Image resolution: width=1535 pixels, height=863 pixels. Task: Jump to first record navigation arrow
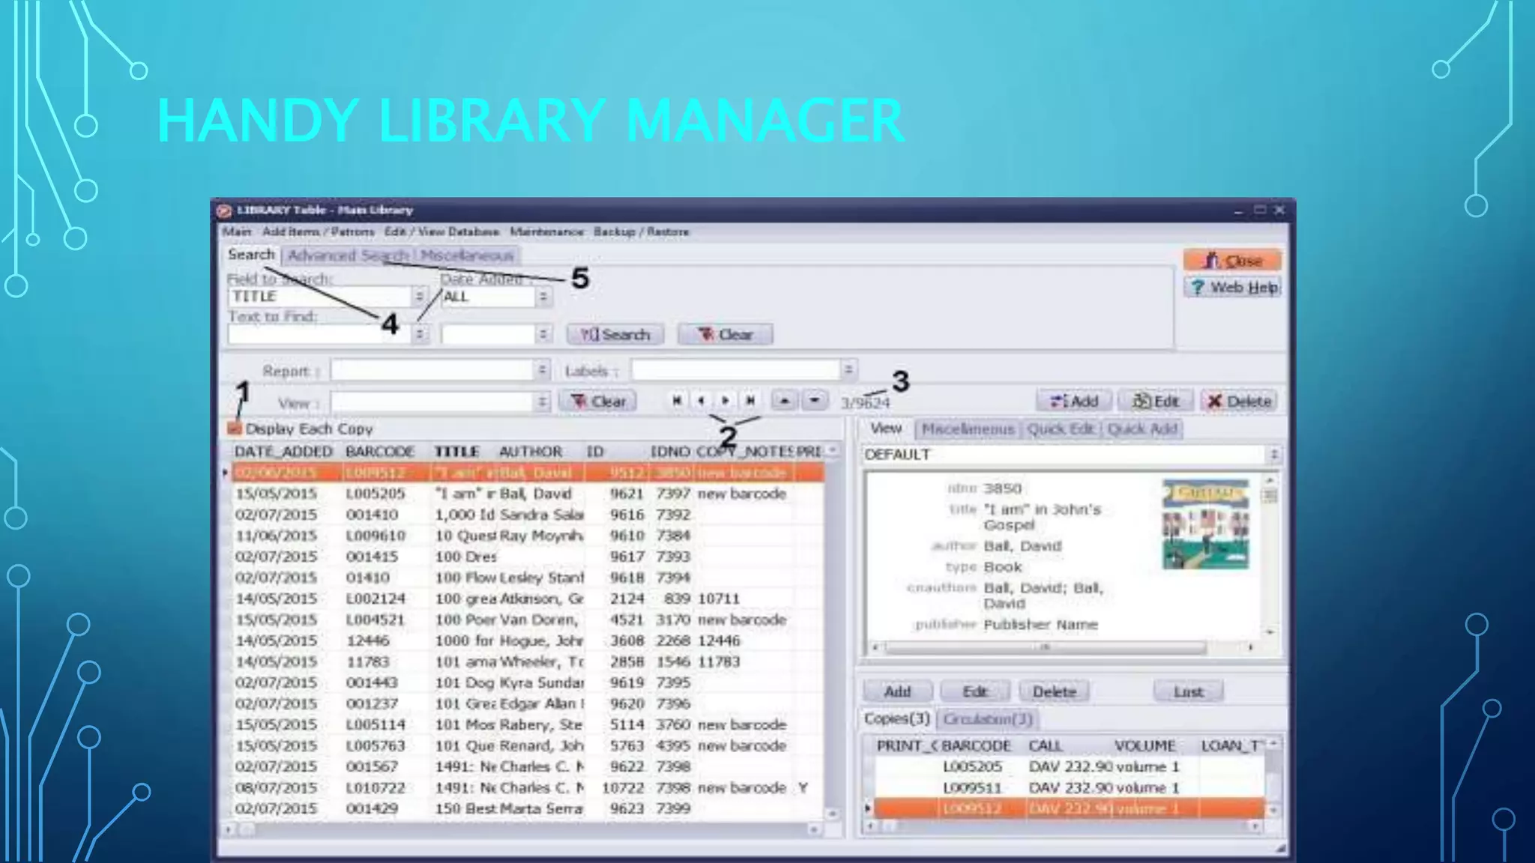[x=677, y=401]
